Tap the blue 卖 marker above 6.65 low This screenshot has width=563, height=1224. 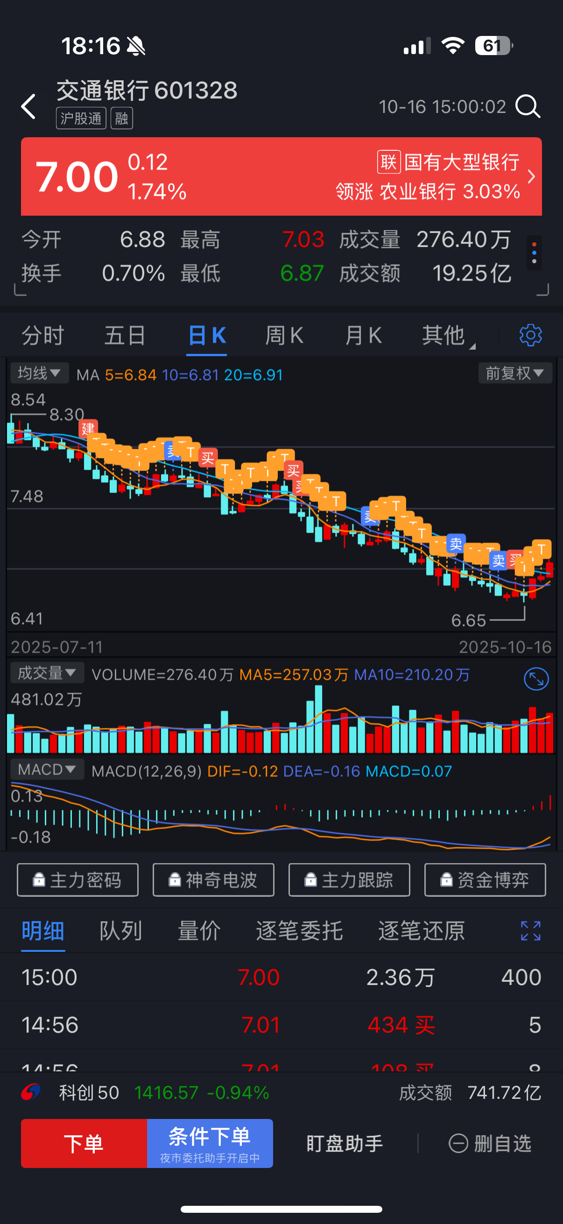click(498, 560)
